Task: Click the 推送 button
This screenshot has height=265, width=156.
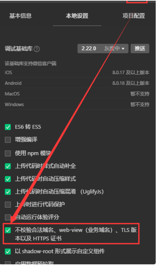Action: pyautogui.click(x=140, y=48)
